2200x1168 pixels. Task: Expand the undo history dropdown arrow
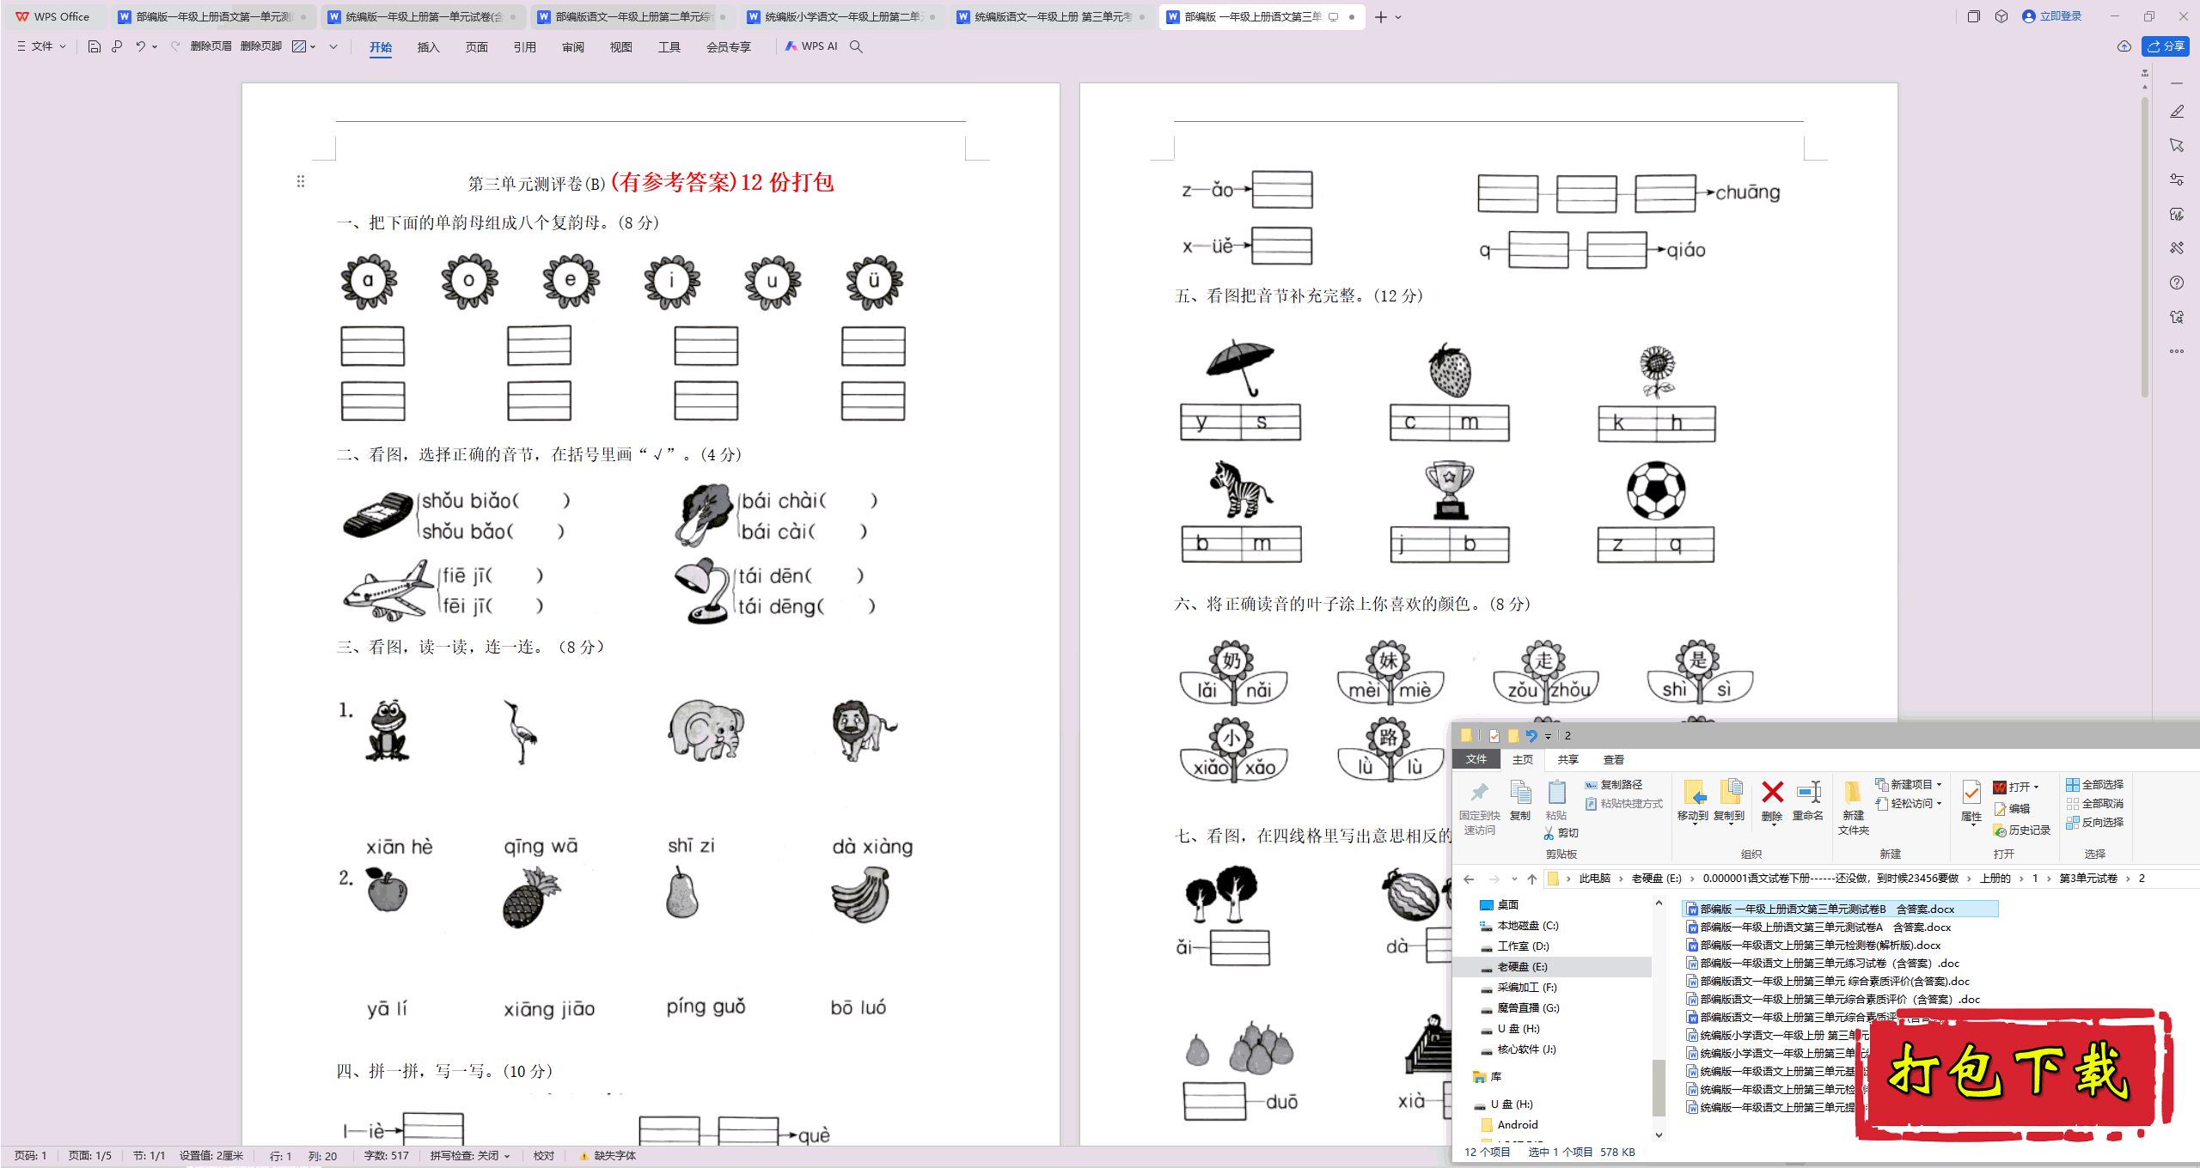[x=155, y=46]
